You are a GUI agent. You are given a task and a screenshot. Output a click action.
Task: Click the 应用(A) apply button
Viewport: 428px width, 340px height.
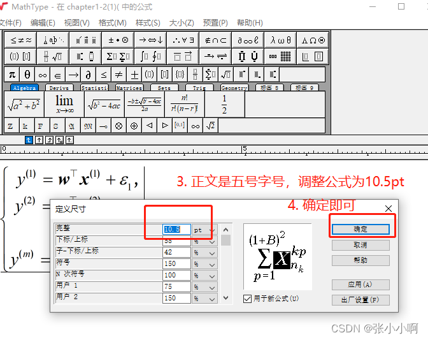click(360, 285)
